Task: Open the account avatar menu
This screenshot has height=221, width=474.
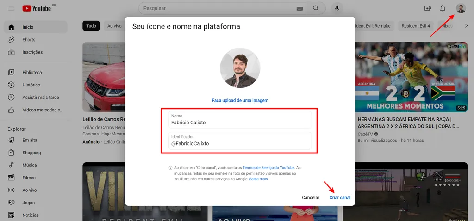Action: (461, 8)
